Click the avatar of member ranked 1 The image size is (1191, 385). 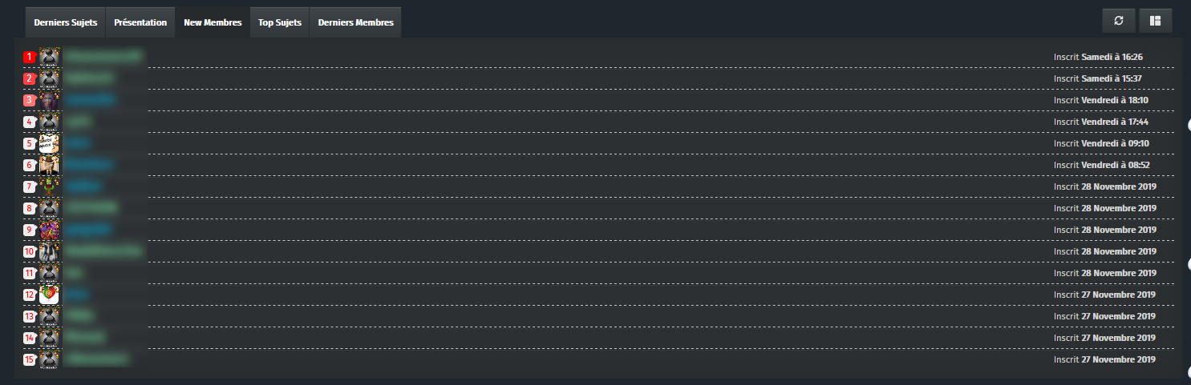[x=50, y=57]
